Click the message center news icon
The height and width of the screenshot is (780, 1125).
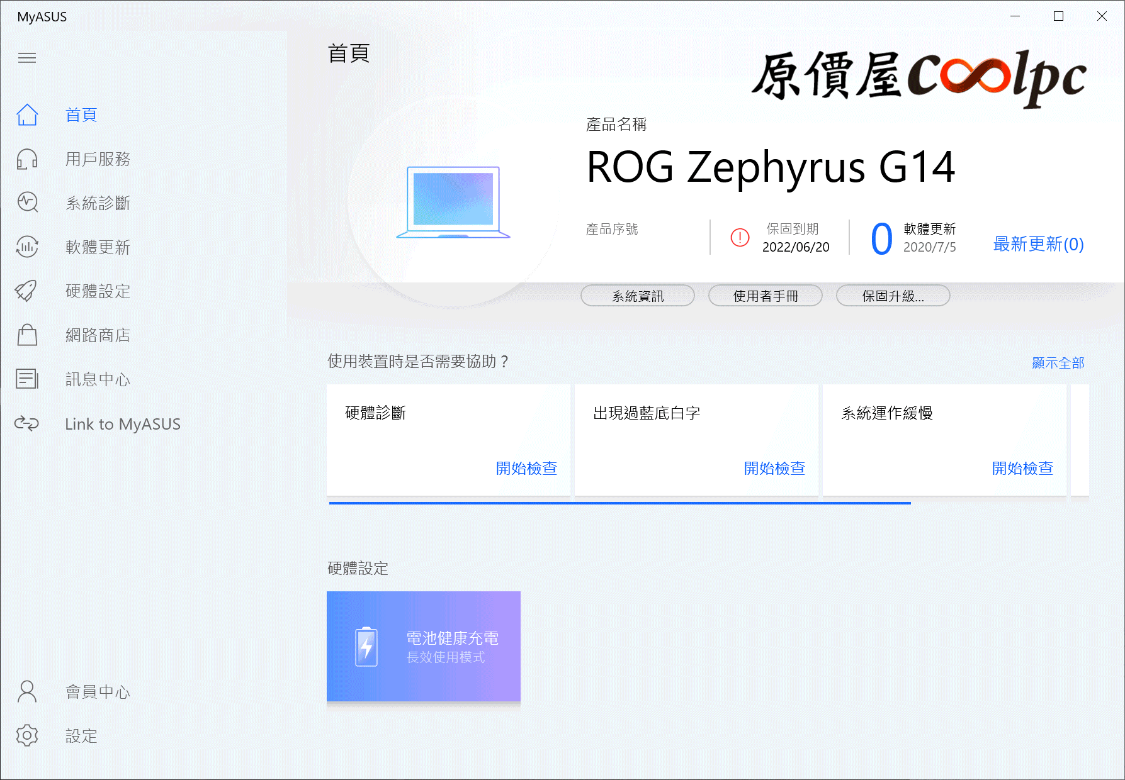(27, 379)
